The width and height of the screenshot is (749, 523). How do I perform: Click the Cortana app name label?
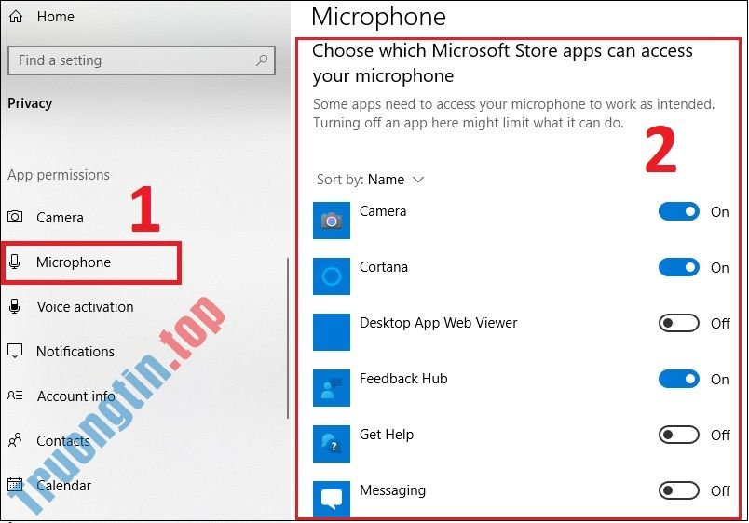coord(384,267)
